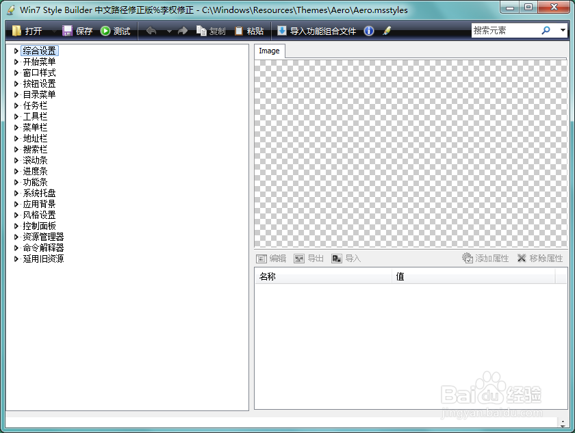Click the 移除属性 remove property button

tap(540, 259)
